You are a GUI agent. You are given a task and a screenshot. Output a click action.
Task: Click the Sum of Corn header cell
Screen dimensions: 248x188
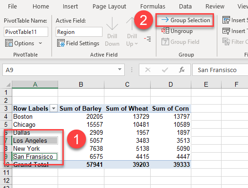pos(171,108)
